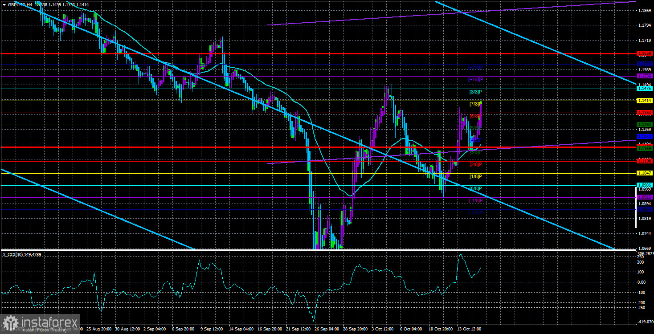Click the 1.1869 price scale value

pyautogui.click(x=645, y=10)
